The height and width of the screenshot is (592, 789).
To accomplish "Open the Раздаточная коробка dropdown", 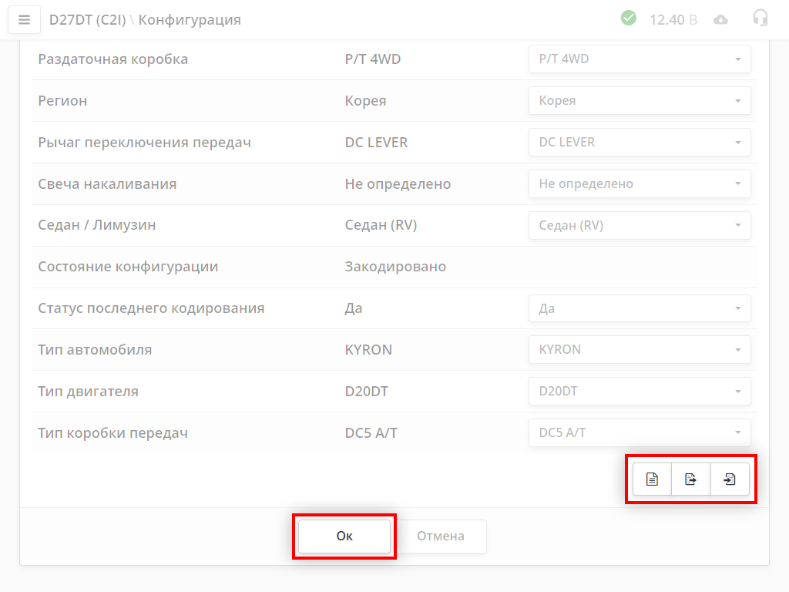I will (640, 59).
